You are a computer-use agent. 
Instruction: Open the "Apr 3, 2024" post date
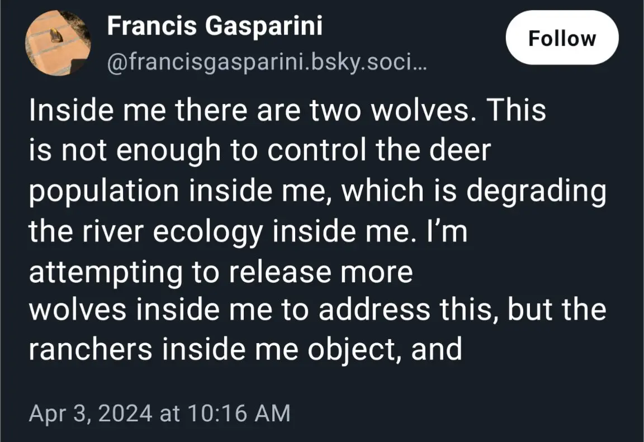[x=91, y=414]
